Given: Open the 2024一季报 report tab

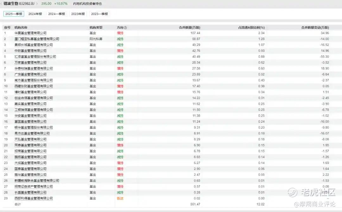Looking at the screenshot, I should pos(56,14).
